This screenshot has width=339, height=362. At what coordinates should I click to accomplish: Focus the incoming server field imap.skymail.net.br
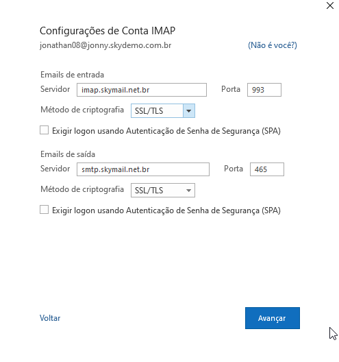point(142,90)
